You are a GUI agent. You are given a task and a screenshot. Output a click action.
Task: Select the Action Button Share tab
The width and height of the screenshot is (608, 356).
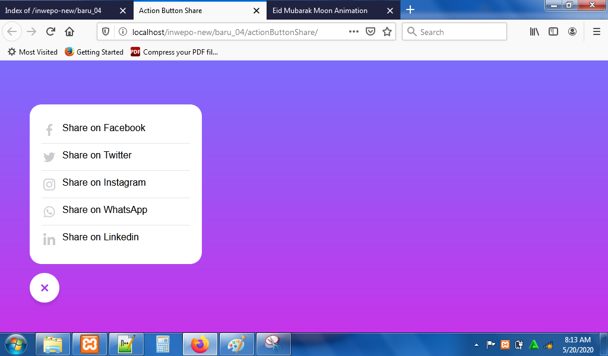[x=170, y=11]
